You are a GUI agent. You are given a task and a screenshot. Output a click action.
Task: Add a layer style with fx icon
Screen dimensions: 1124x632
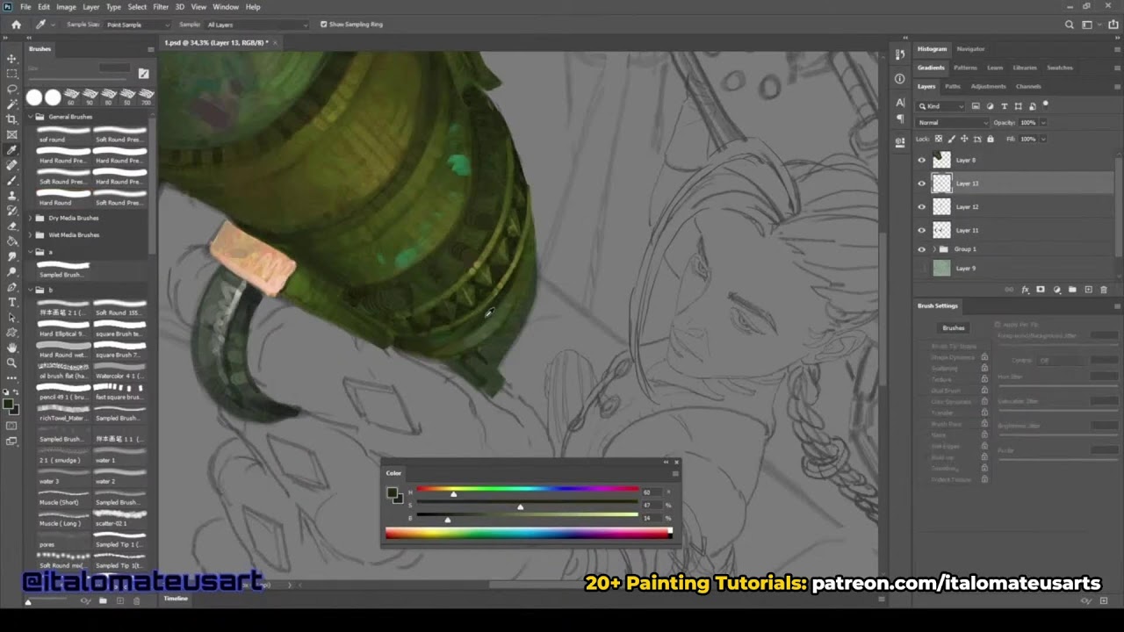(x=1025, y=290)
